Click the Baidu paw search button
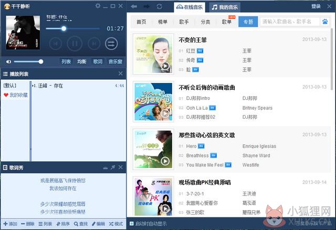Image resolution: width=336 pixels, height=230 pixels. click(325, 22)
